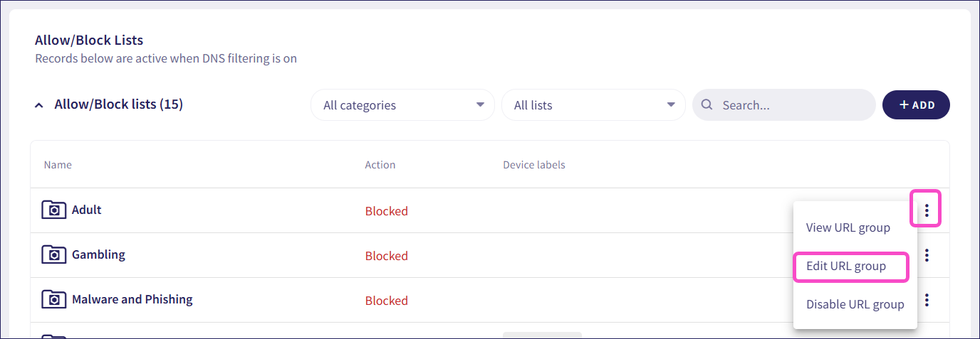Open the All lists dropdown

pyautogui.click(x=593, y=105)
